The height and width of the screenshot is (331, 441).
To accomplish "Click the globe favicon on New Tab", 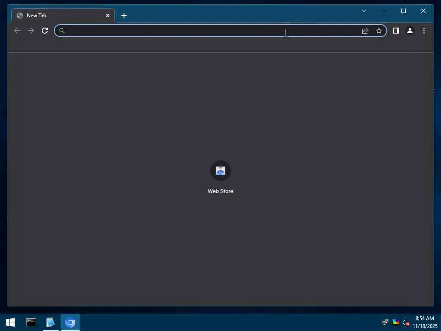I will pyautogui.click(x=20, y=16).
